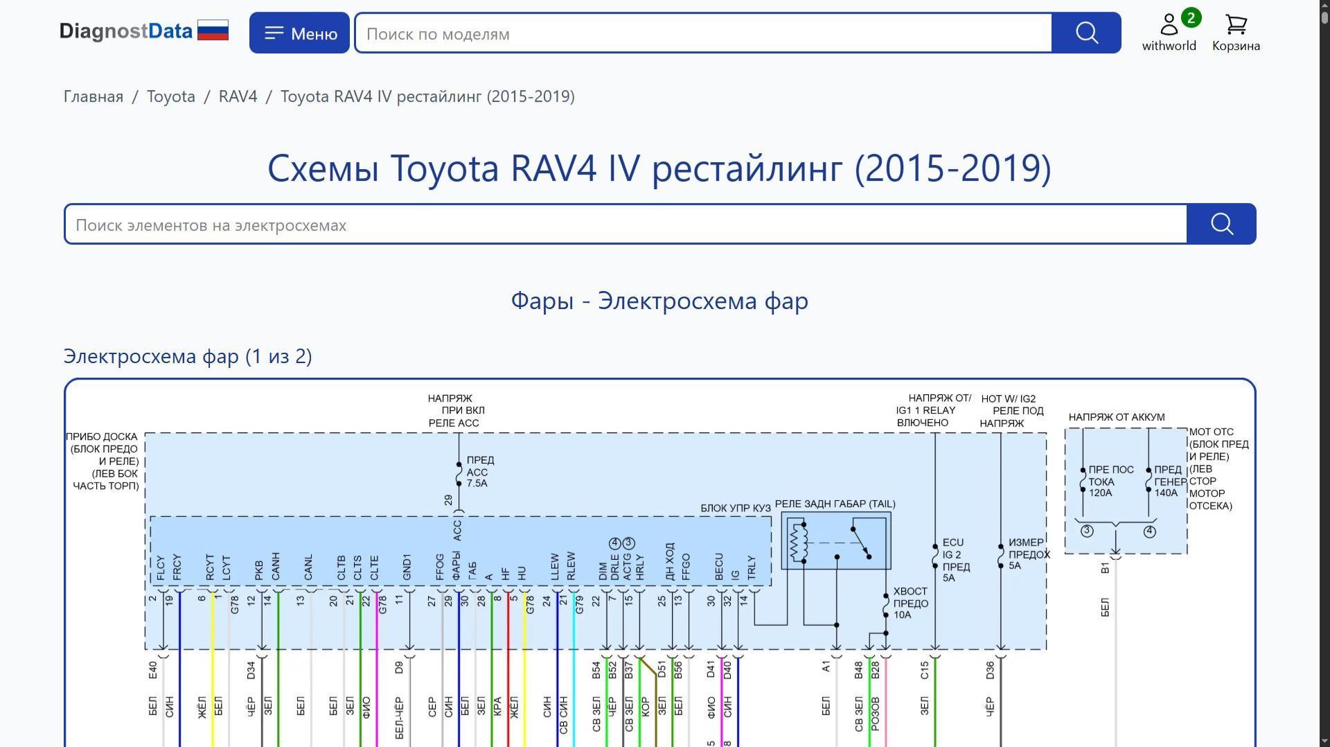Click the GND1 pin label
This screenshot has height=747, width=1330.
pos(407,567)
